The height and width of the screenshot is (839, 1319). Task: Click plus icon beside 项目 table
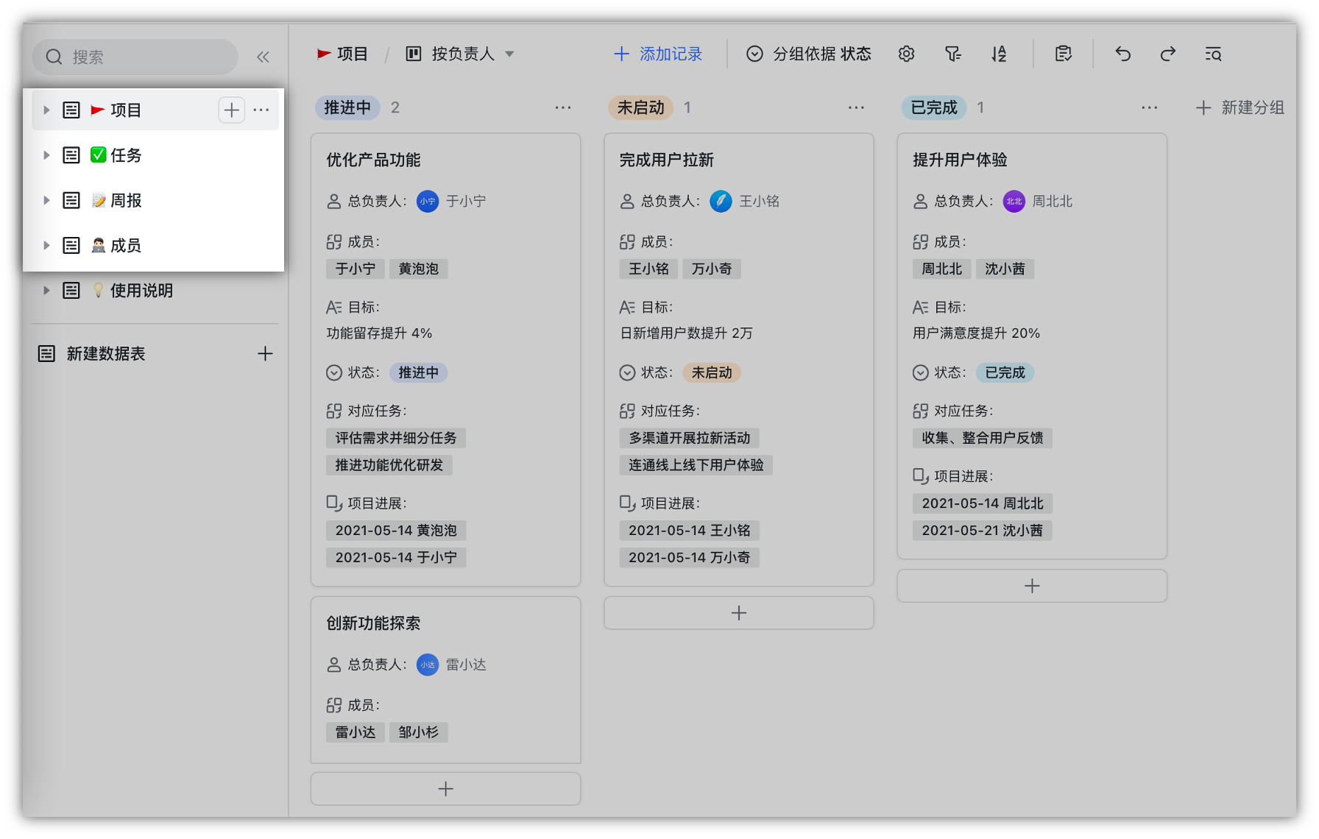(231, 110)
